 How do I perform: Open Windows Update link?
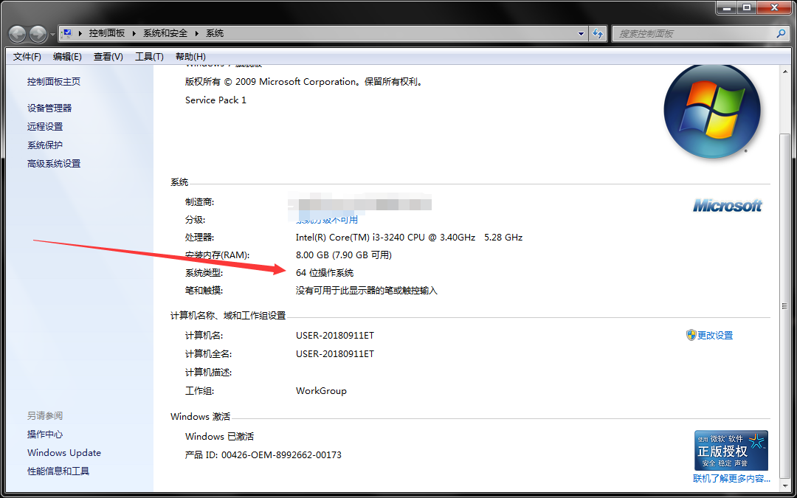pyautogui.click(x=64, y=453)
